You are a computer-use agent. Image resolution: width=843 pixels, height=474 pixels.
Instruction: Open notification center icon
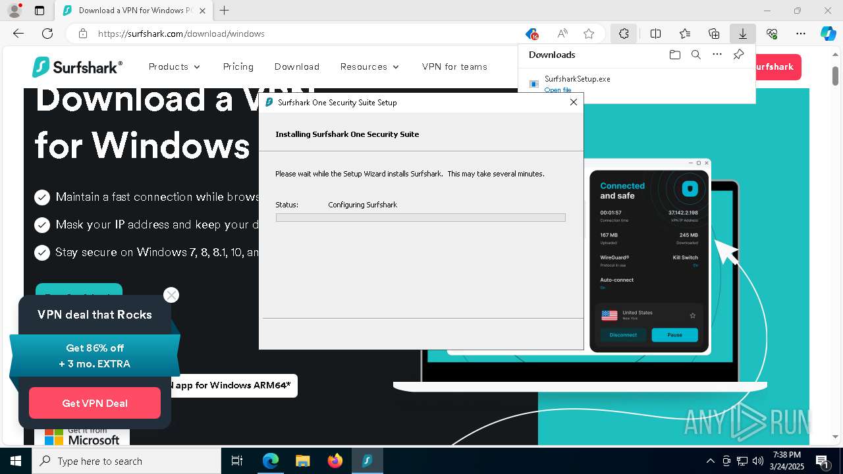[x=823, y=461]
